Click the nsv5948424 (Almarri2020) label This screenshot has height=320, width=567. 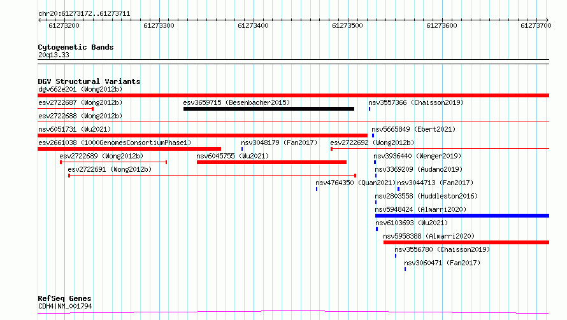point(420,209)
